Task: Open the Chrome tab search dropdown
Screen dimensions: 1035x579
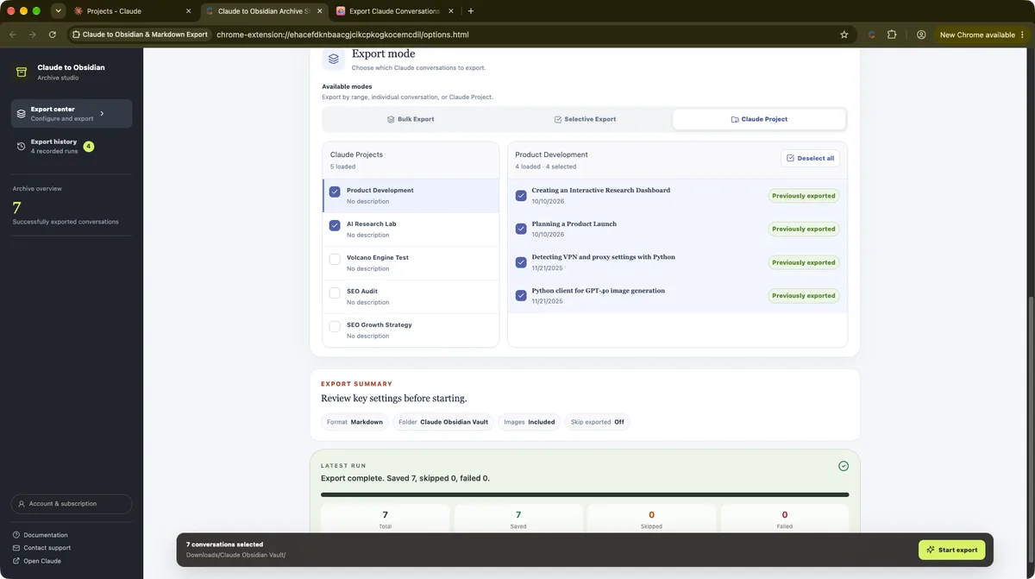Action: pyautogui.click(x=58, y=11)
